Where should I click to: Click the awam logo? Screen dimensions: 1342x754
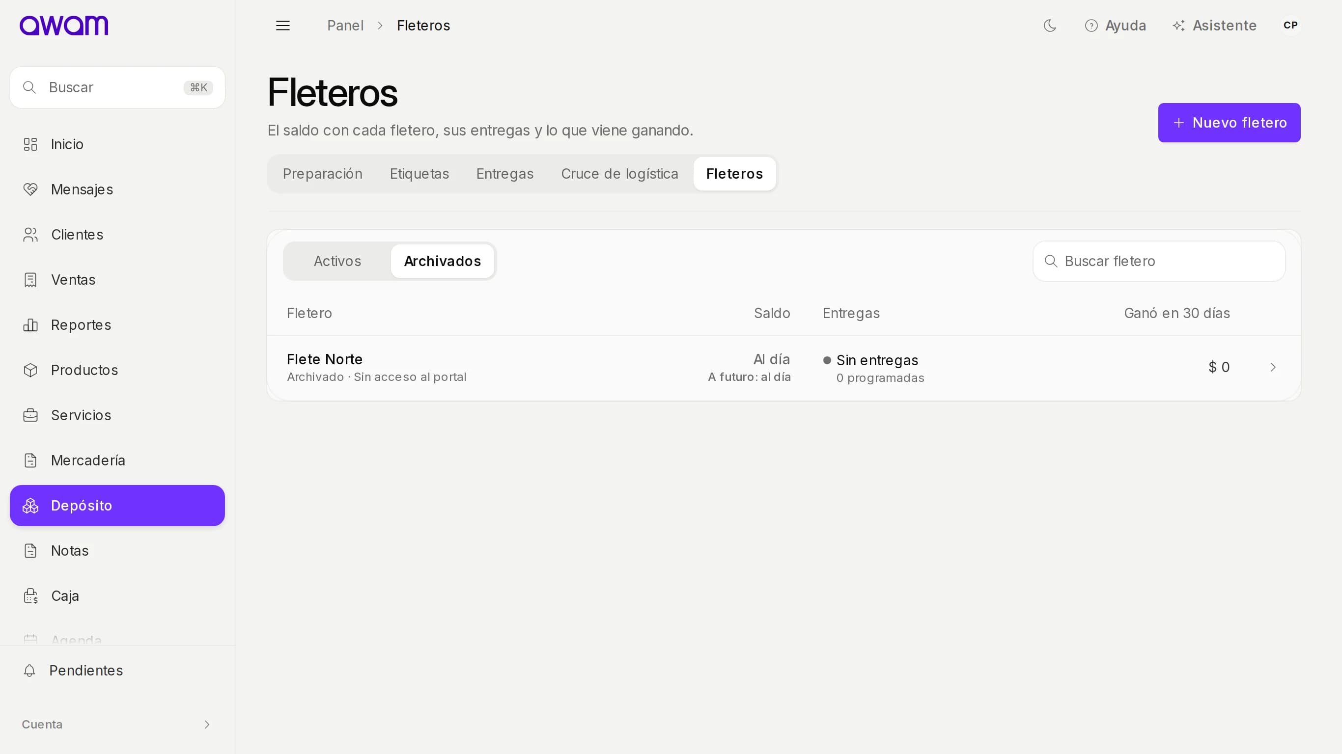pos(63,25)
